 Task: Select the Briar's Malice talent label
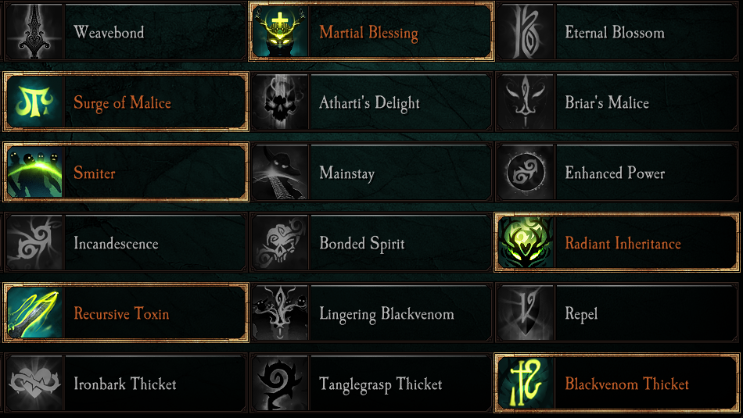coord(607,102)
